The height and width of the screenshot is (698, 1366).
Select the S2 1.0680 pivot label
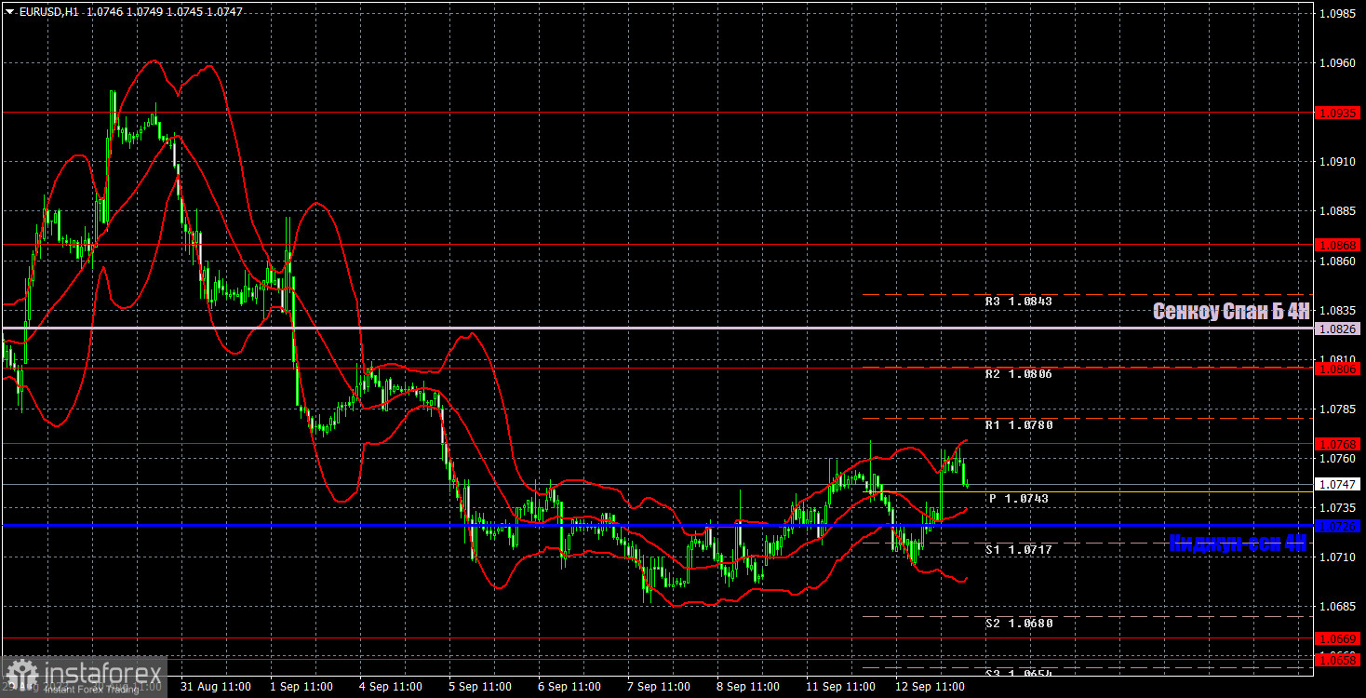pos(1019,624)
